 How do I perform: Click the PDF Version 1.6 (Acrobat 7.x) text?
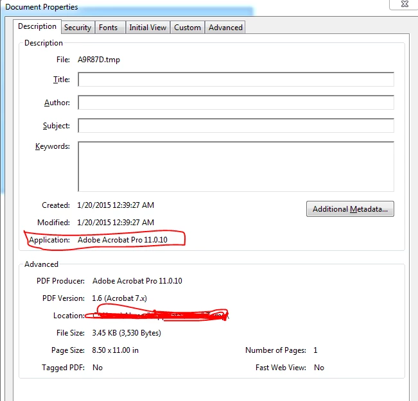[x=119, y=298]
